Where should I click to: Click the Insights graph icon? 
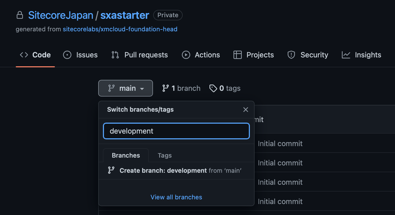[346, 55]
